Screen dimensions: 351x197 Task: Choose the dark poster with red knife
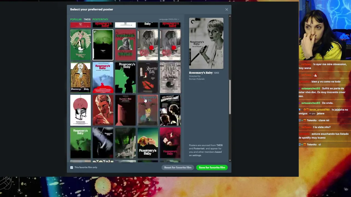148,78
